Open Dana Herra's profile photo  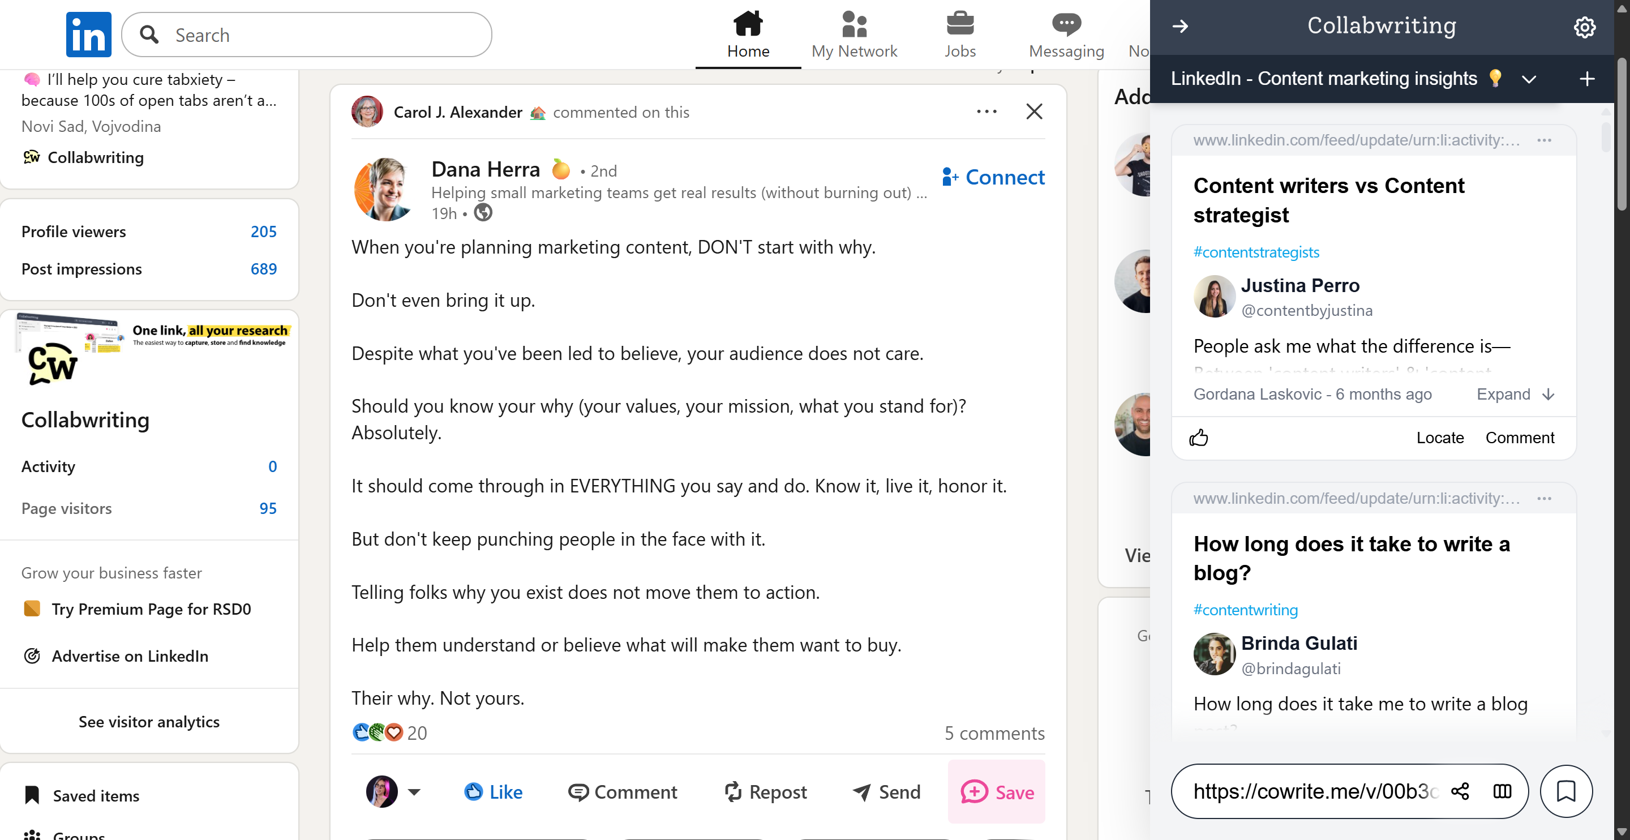click(385, 189)
